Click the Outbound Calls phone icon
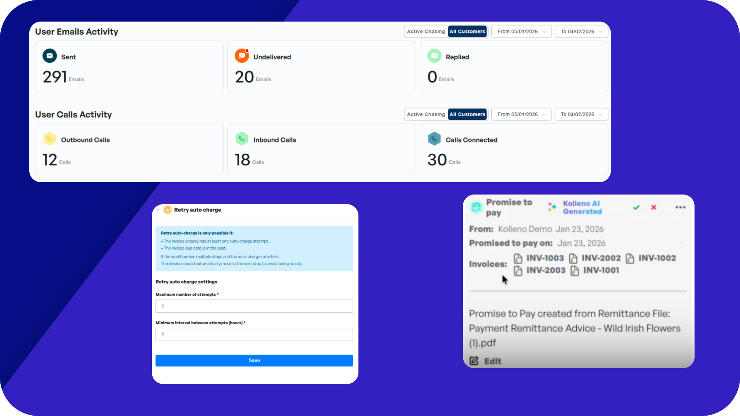Screen dimensions: 740x416 tap(50, 139)
